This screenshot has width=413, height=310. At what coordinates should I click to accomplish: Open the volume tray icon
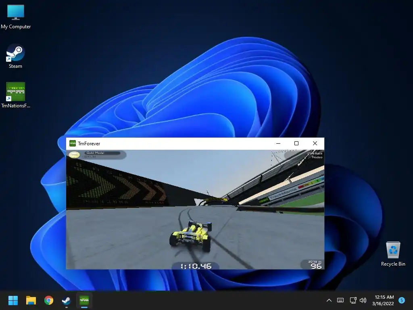(363, 300)
